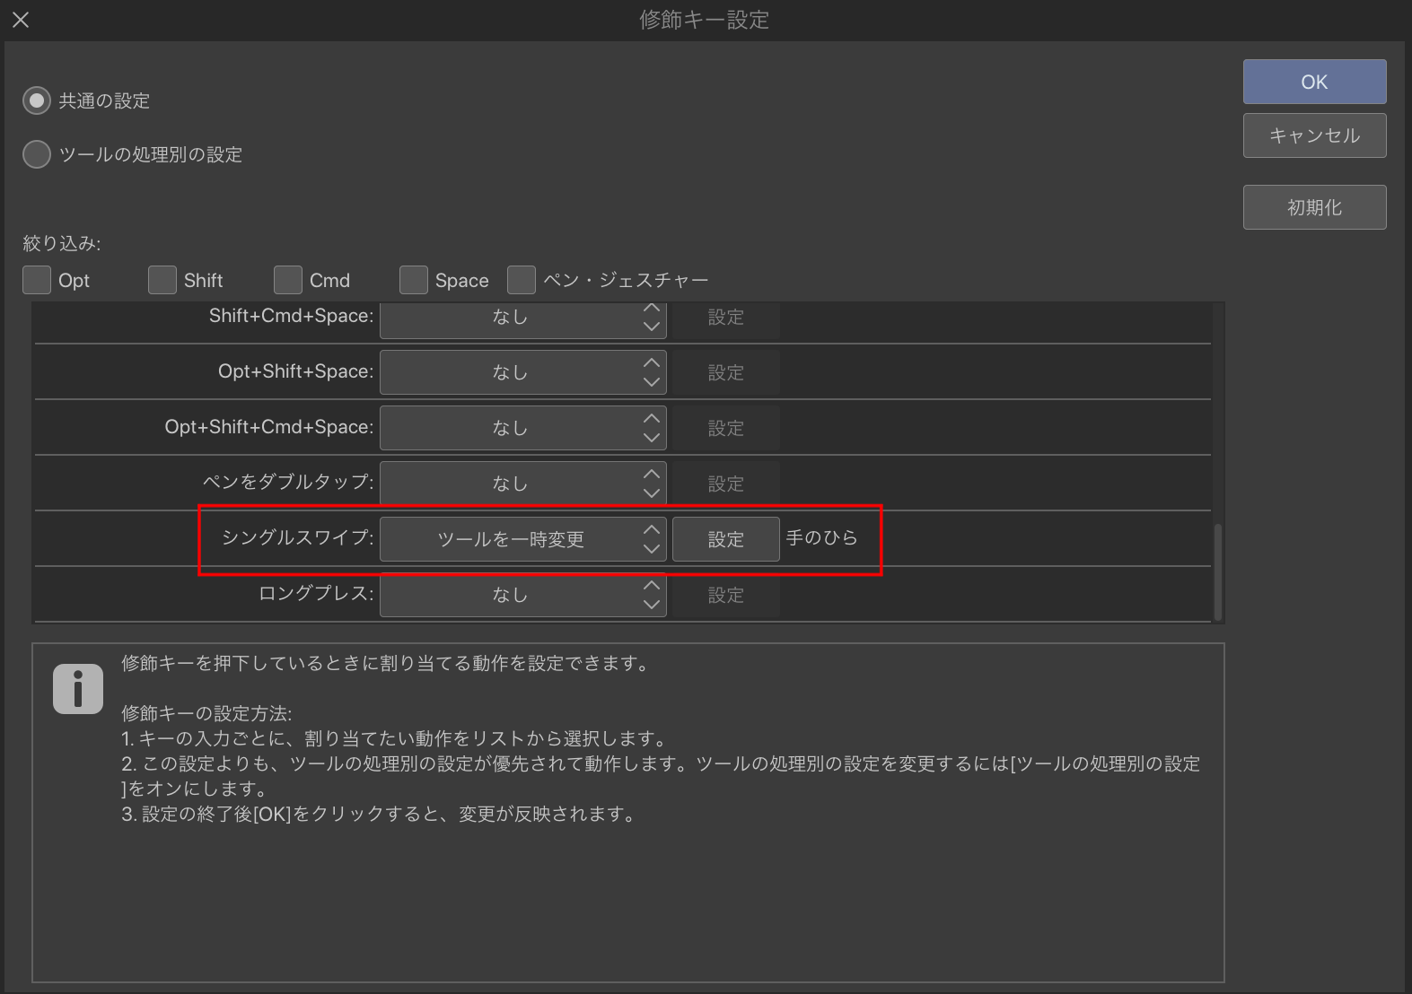This screenshot has height=994, width=1412.
Task: Click the Shift+Cmd+Space: row label
Action: 292,316
